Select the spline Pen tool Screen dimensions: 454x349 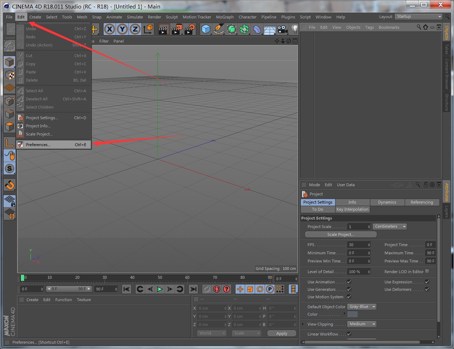pyautogui.click(x=218, y=29)
